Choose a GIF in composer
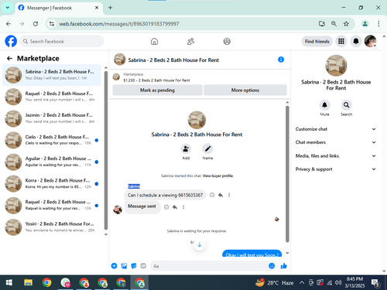The width and height of the screenshot is (387, 290). (143, 266)
